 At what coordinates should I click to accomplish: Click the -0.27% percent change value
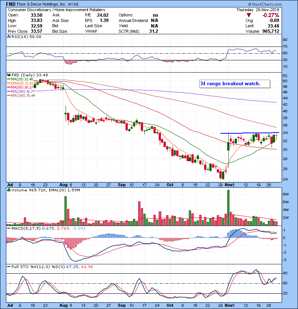(270, 15)
